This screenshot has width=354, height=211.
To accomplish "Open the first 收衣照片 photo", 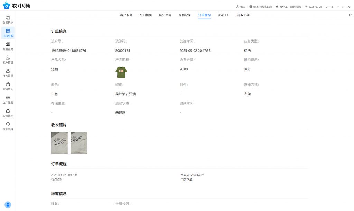I will pos(59,143).
